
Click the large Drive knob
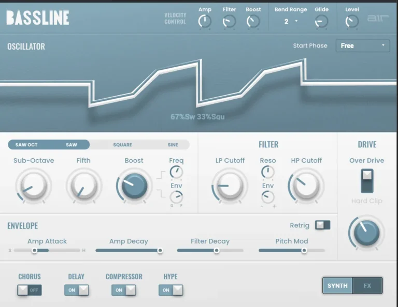[366, 233]
